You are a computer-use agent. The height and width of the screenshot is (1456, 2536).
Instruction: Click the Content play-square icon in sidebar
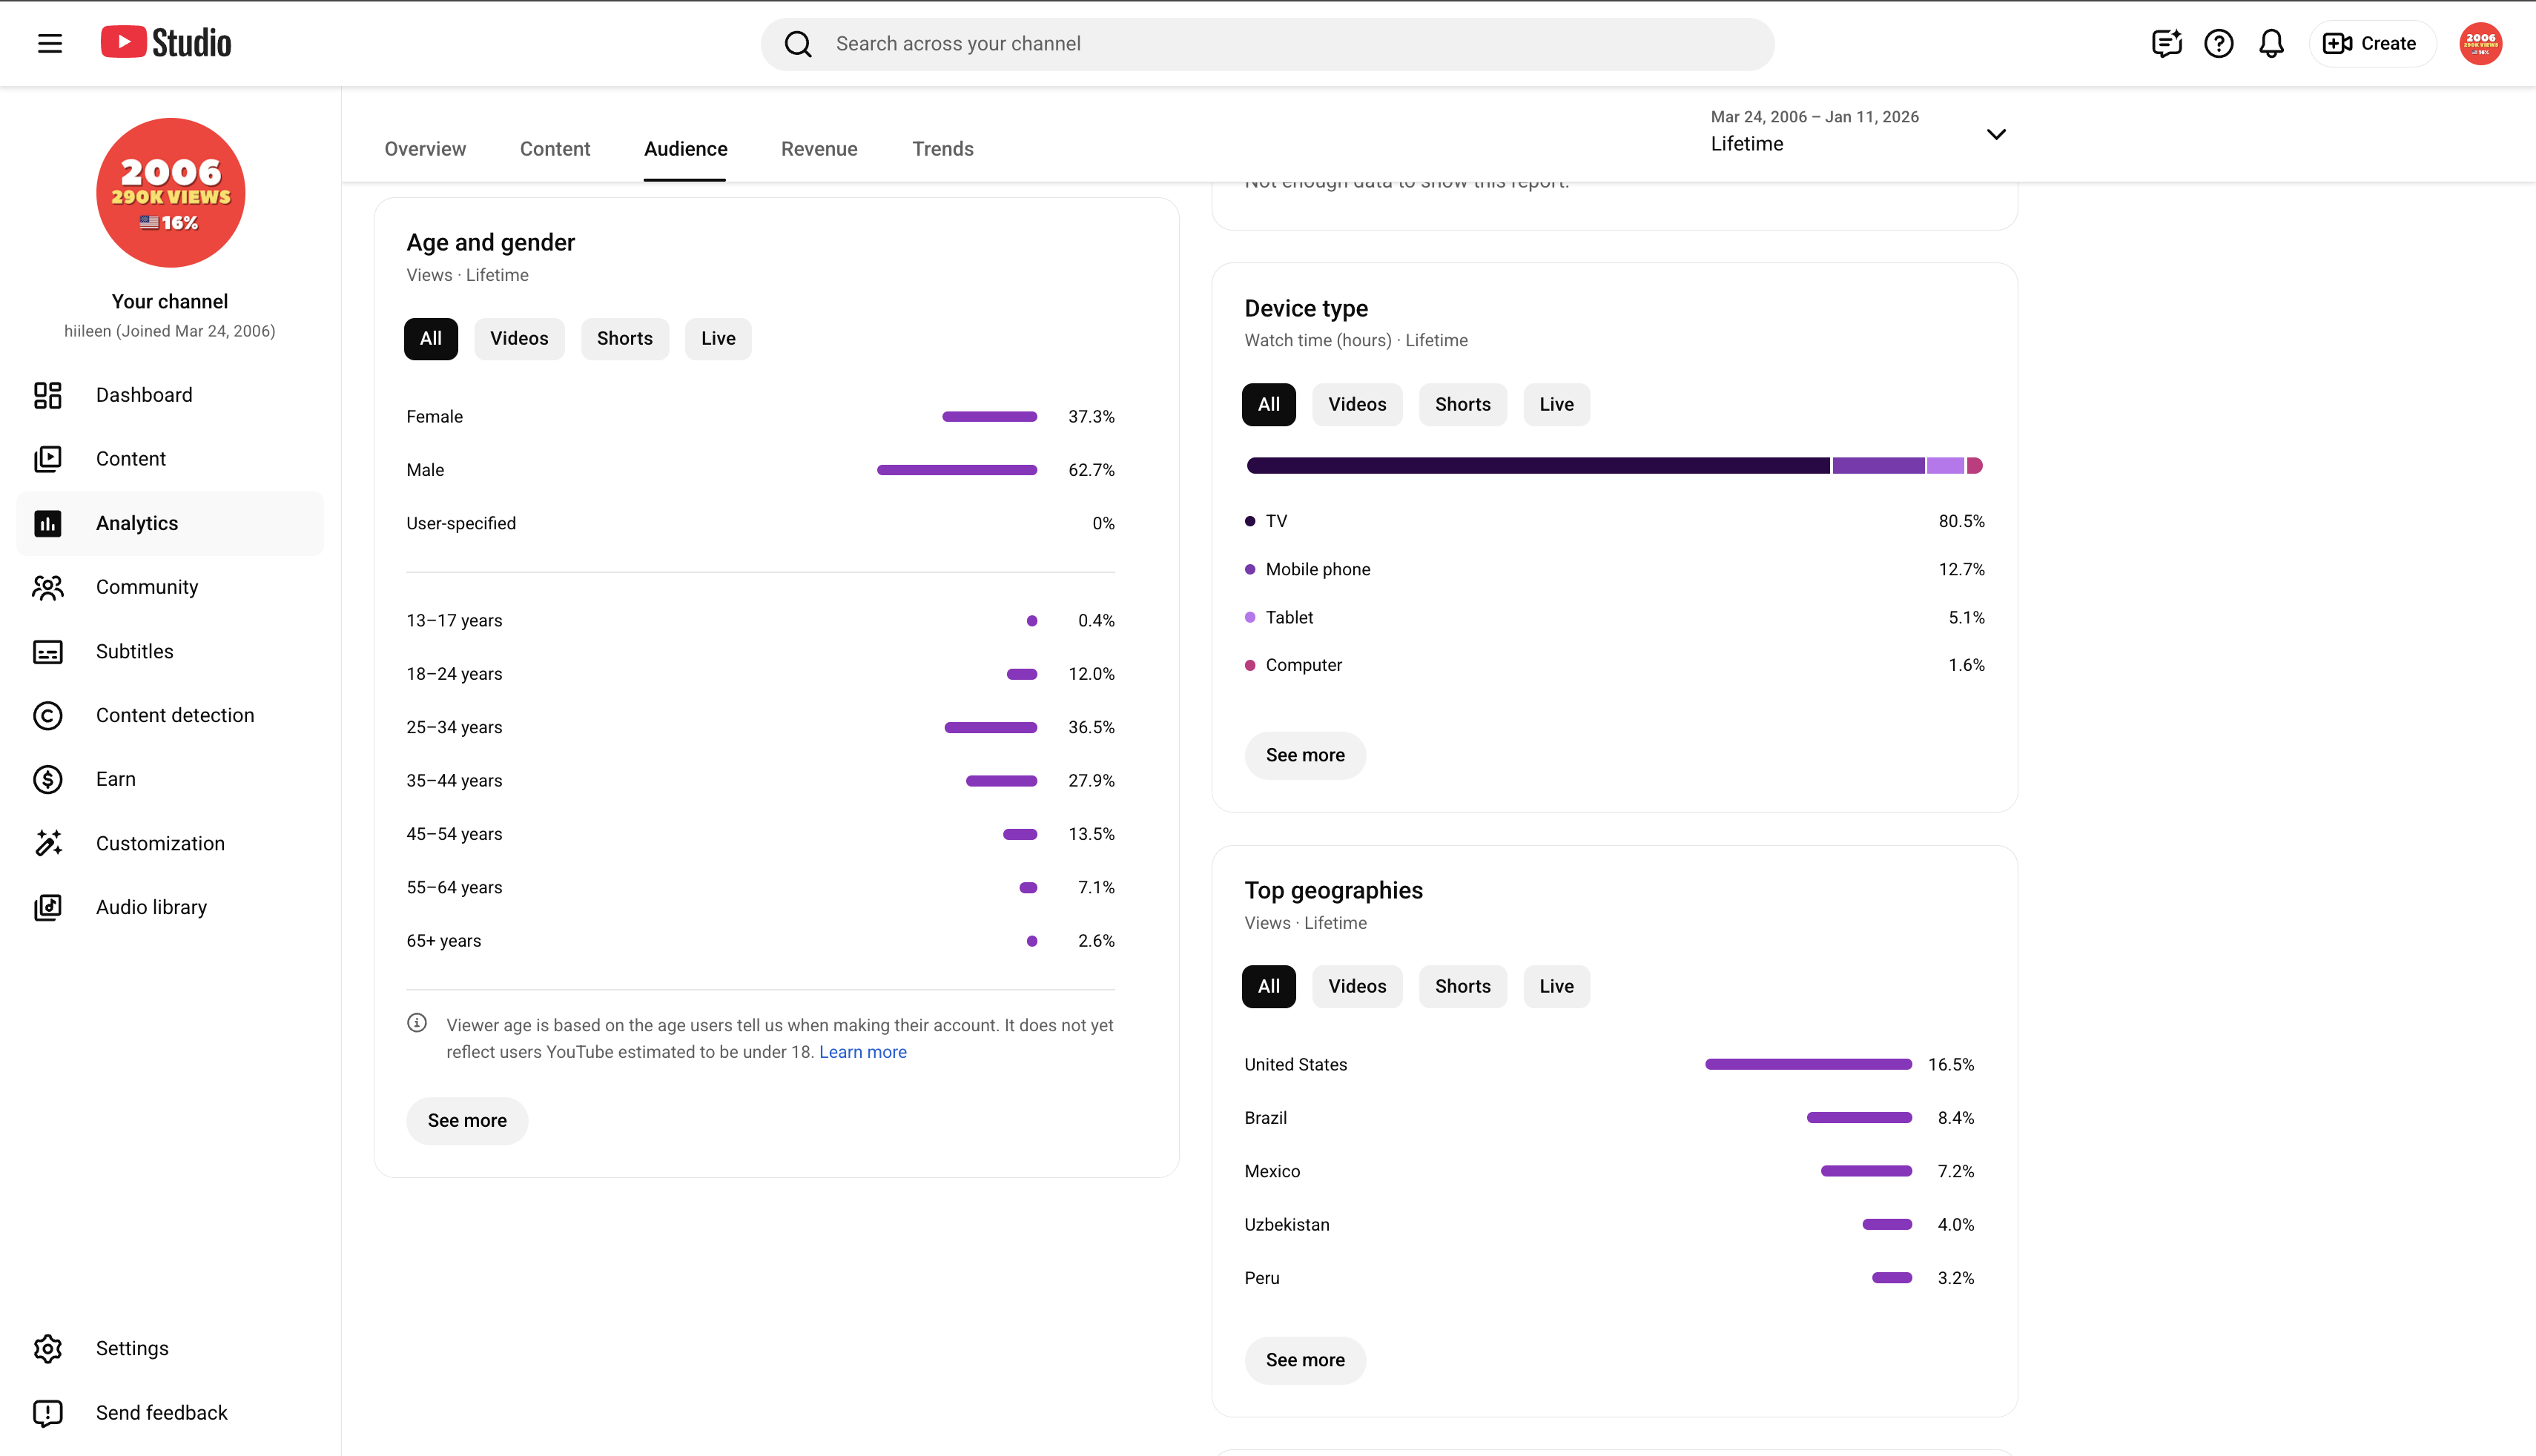pyautogui.click(x=48, y=459)
